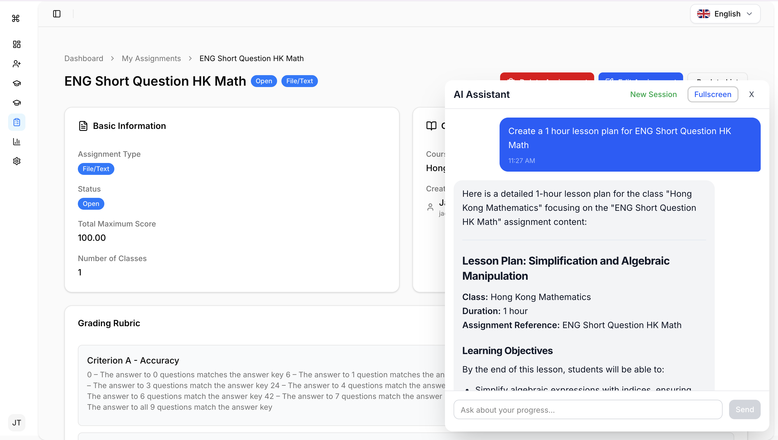This screenshot has height=440, width=778.
Task: Click the Grading Rubric heading
Action: pos(109,323)
